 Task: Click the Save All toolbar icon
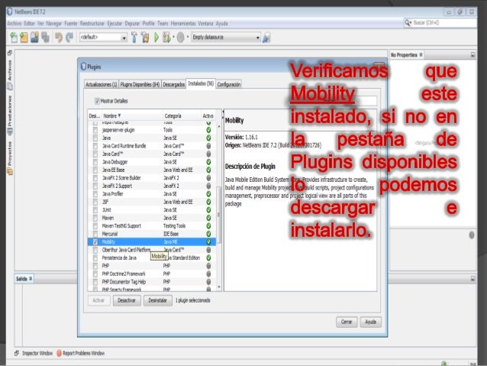(x=45, y=37)
